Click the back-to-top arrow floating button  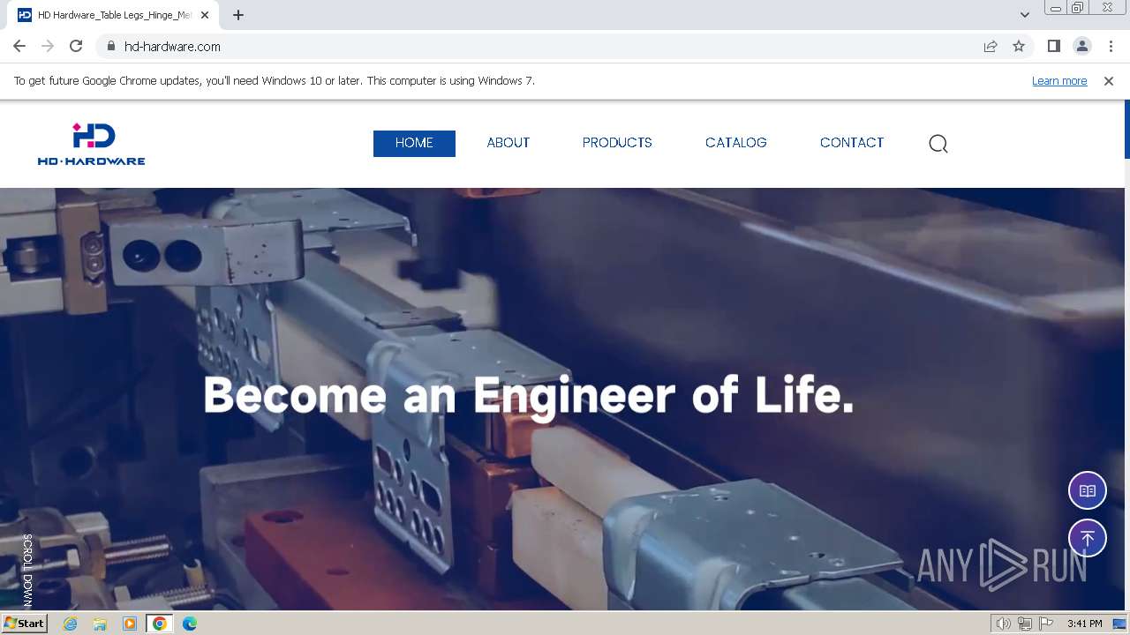coord(1088,538)
